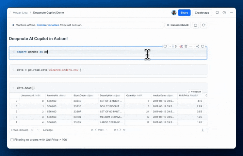Click the Create app button
243x156 pixels.
(202, 13)
